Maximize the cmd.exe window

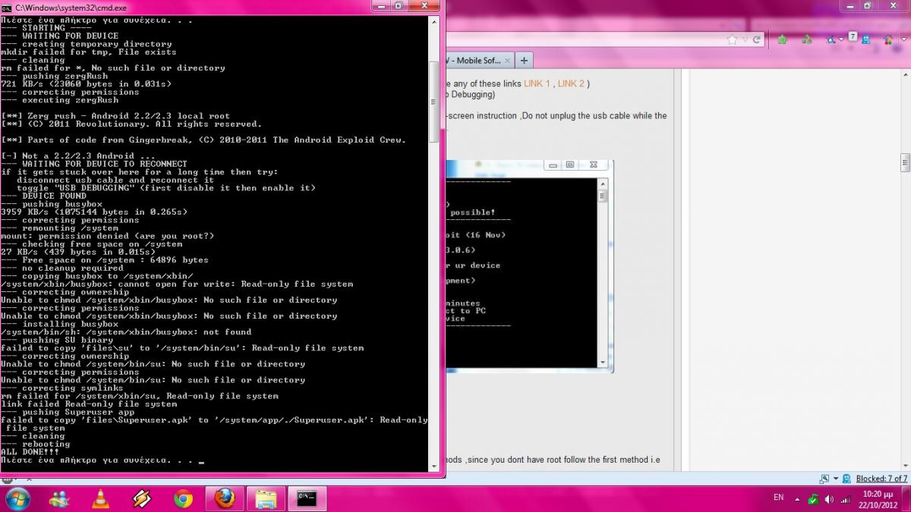(x=399, y=5)
